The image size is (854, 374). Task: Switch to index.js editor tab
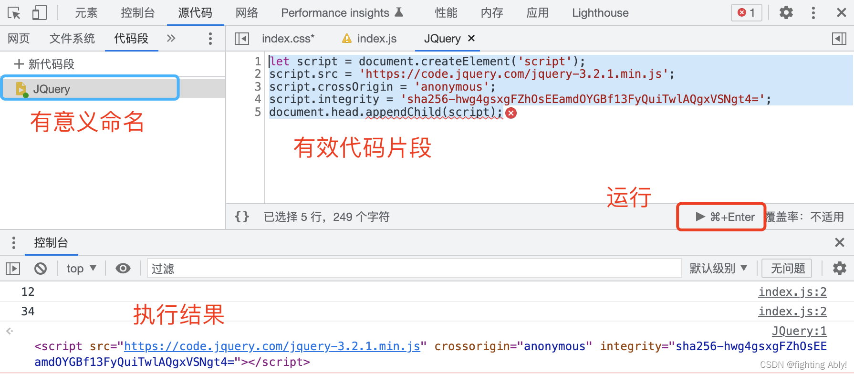pos(377,39)
